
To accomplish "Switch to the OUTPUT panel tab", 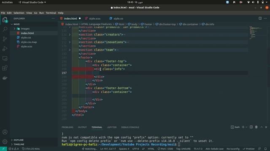I will [x=82, y=127].
